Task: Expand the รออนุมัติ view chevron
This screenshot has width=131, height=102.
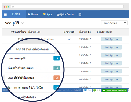Action: coord(23,23)
